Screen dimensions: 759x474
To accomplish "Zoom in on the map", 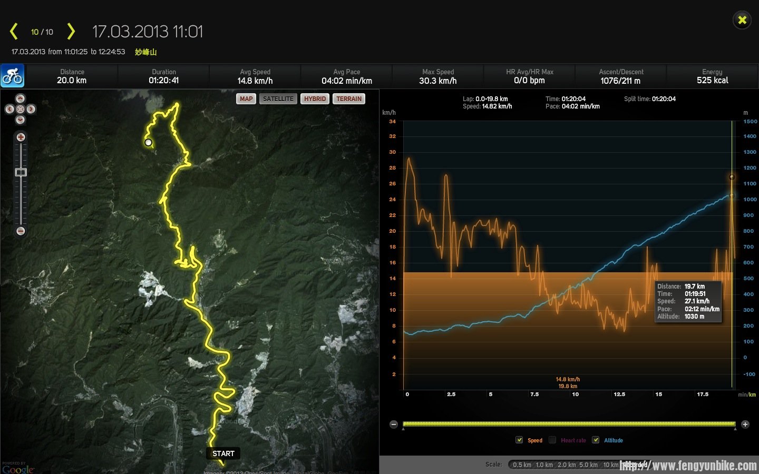I will (x=21, y=137).
